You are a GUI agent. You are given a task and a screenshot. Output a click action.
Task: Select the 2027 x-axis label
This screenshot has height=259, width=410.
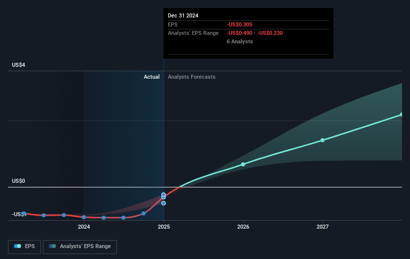click(323, 227)
